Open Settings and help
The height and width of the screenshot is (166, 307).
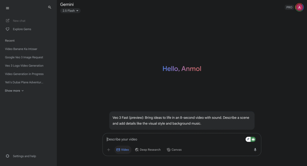(x=21, y=156)
